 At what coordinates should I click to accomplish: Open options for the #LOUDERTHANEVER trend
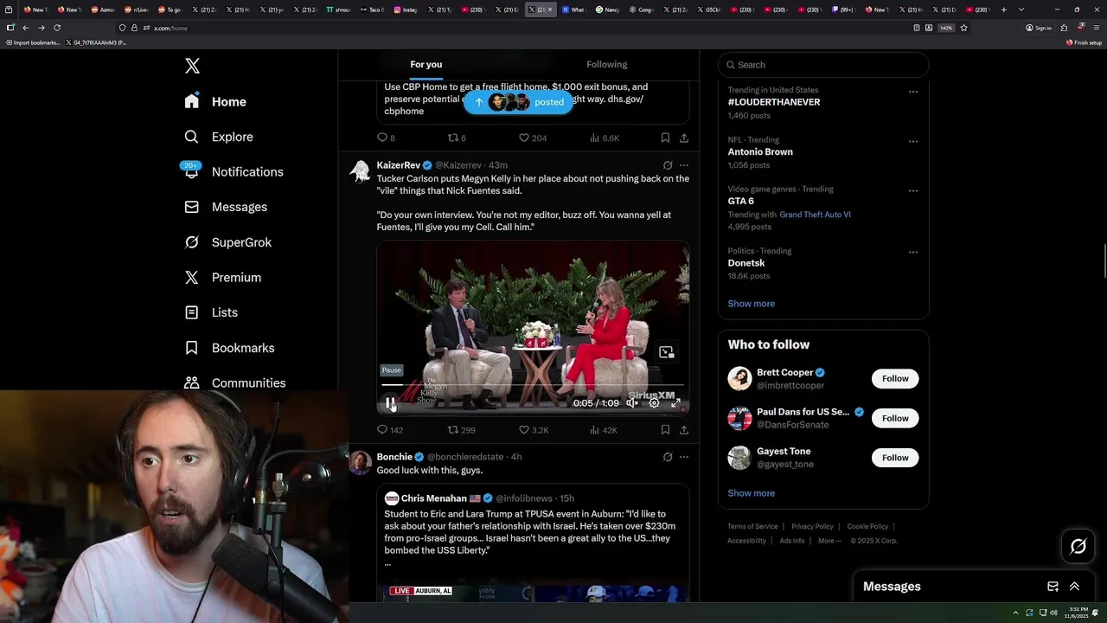[913, 91]
